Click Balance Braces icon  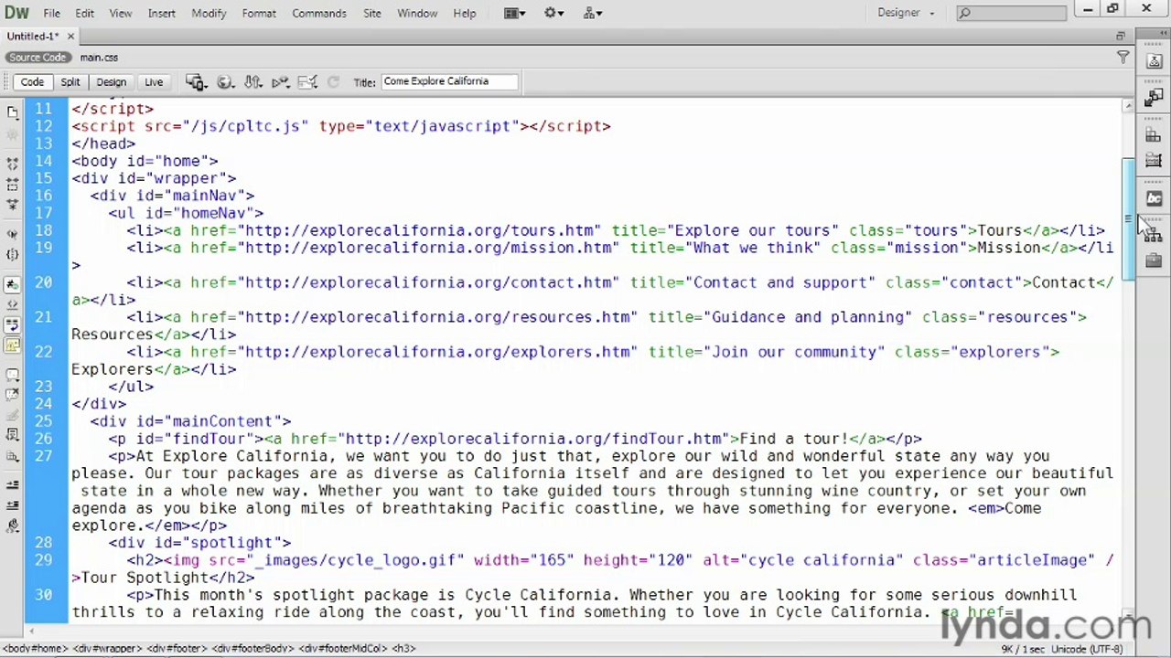pyautogui.click(x=13, y=255)
